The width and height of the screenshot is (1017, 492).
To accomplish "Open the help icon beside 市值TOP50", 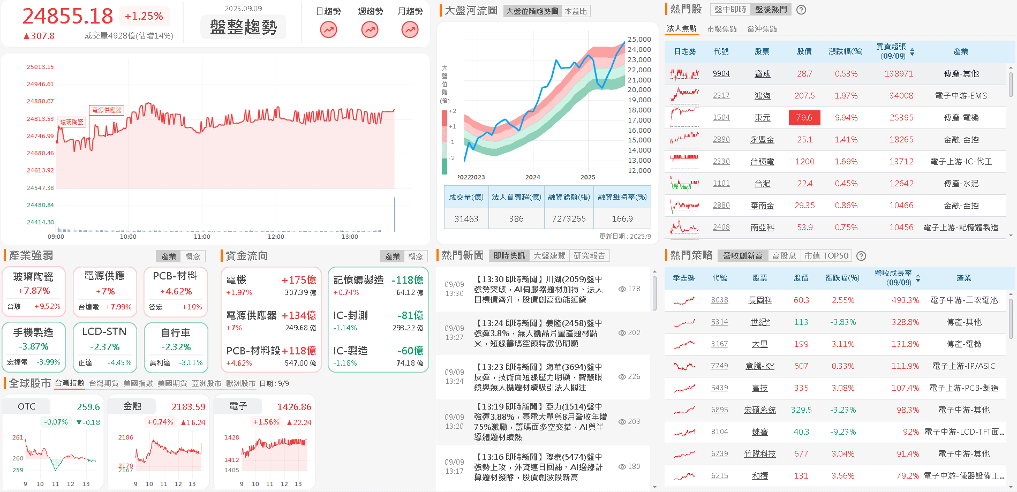I will click(861, 256).
